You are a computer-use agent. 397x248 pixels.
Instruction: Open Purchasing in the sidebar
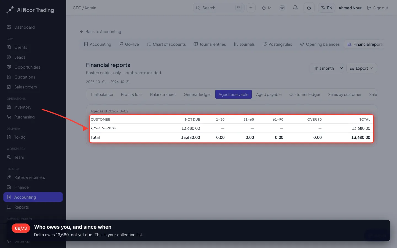click(x=33, y=117)
